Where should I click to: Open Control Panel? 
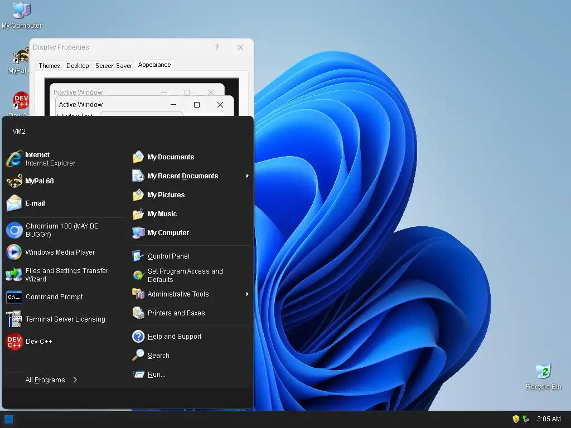191,256
